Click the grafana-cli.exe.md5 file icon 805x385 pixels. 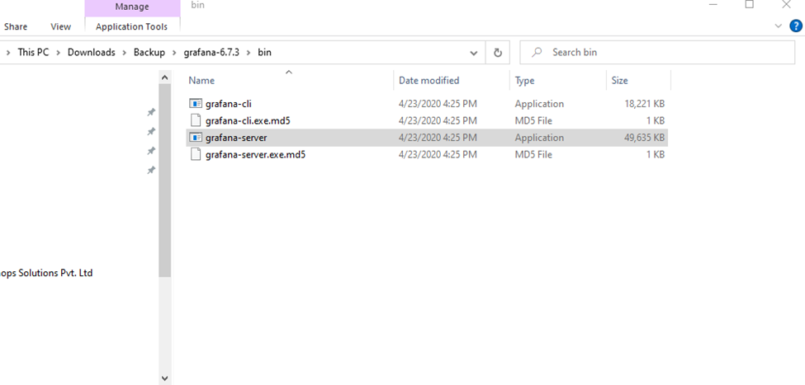coord(195,120)
